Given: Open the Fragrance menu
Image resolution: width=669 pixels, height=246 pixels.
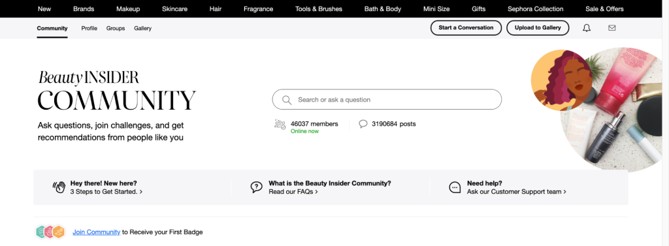Looking at the screenshot, I should (259, 9).
